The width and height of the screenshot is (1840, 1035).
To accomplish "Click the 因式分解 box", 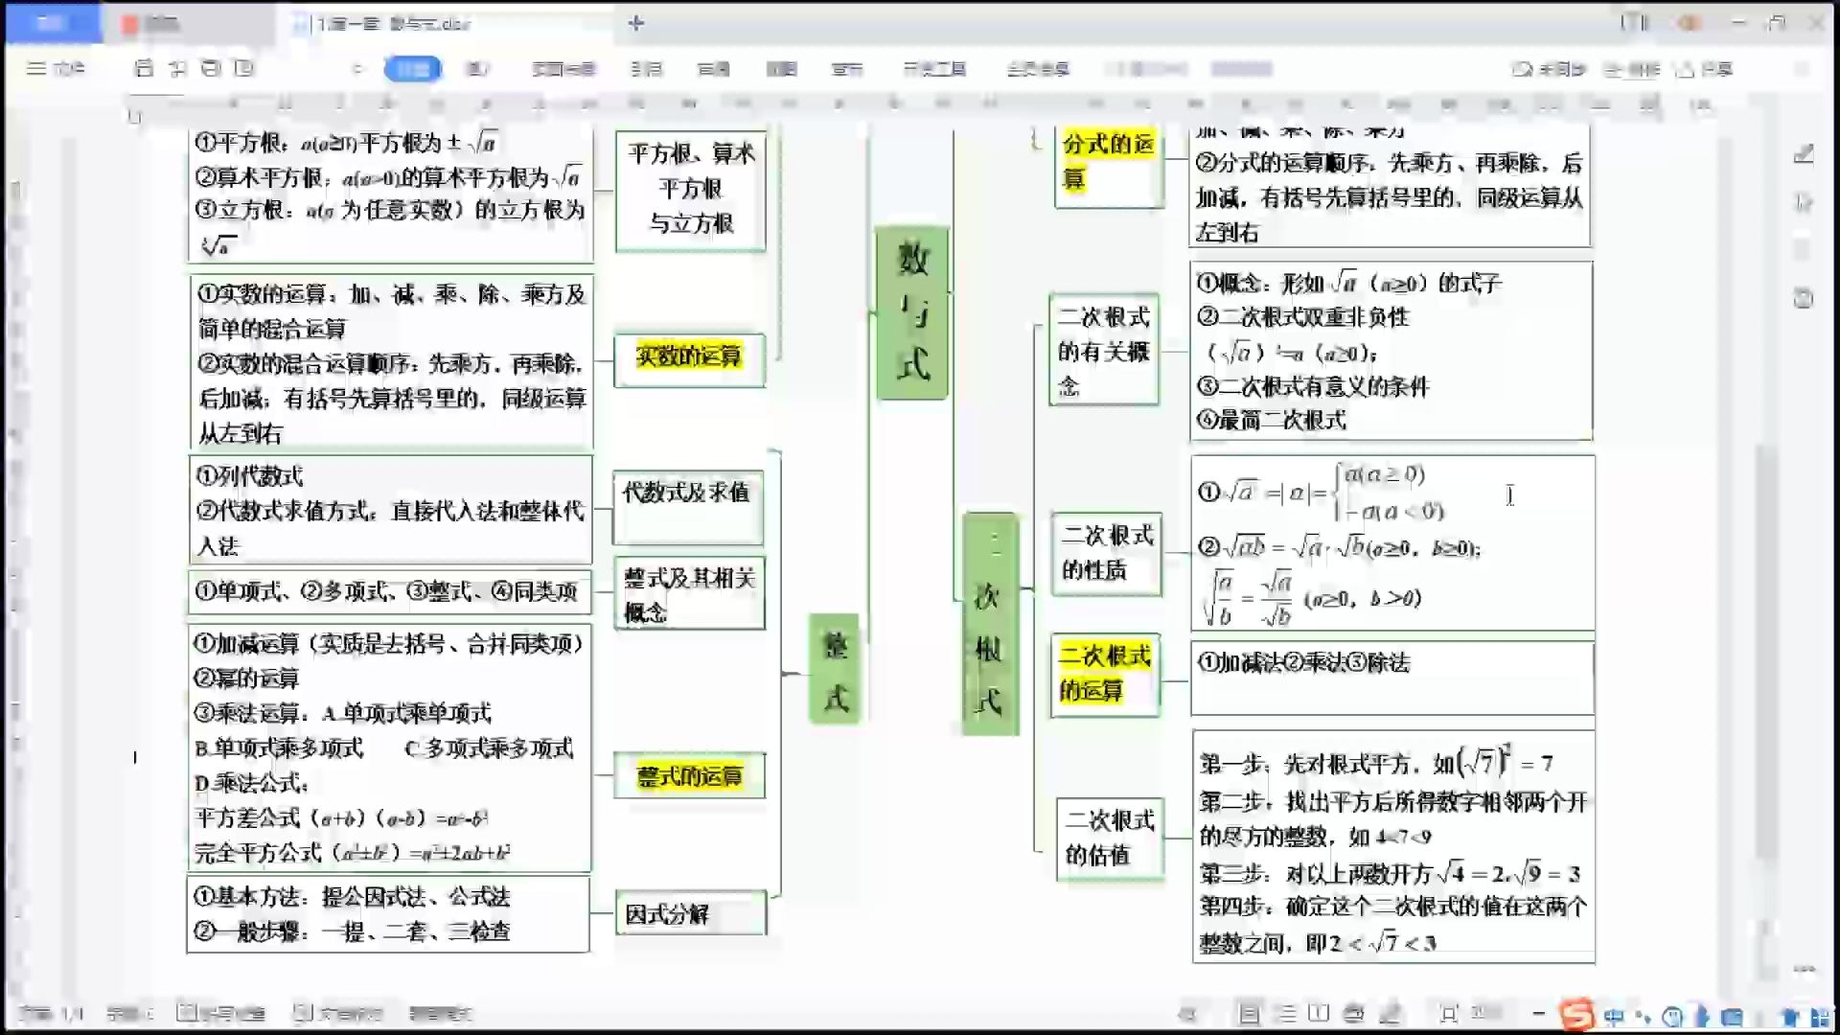I will 690,913.
